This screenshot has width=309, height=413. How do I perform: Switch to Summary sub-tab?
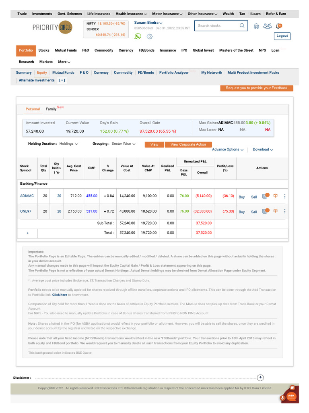[24, 73]
